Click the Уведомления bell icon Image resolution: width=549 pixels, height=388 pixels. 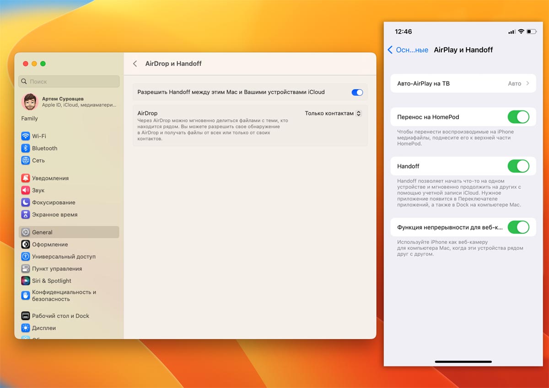click(x=25, y=178)
